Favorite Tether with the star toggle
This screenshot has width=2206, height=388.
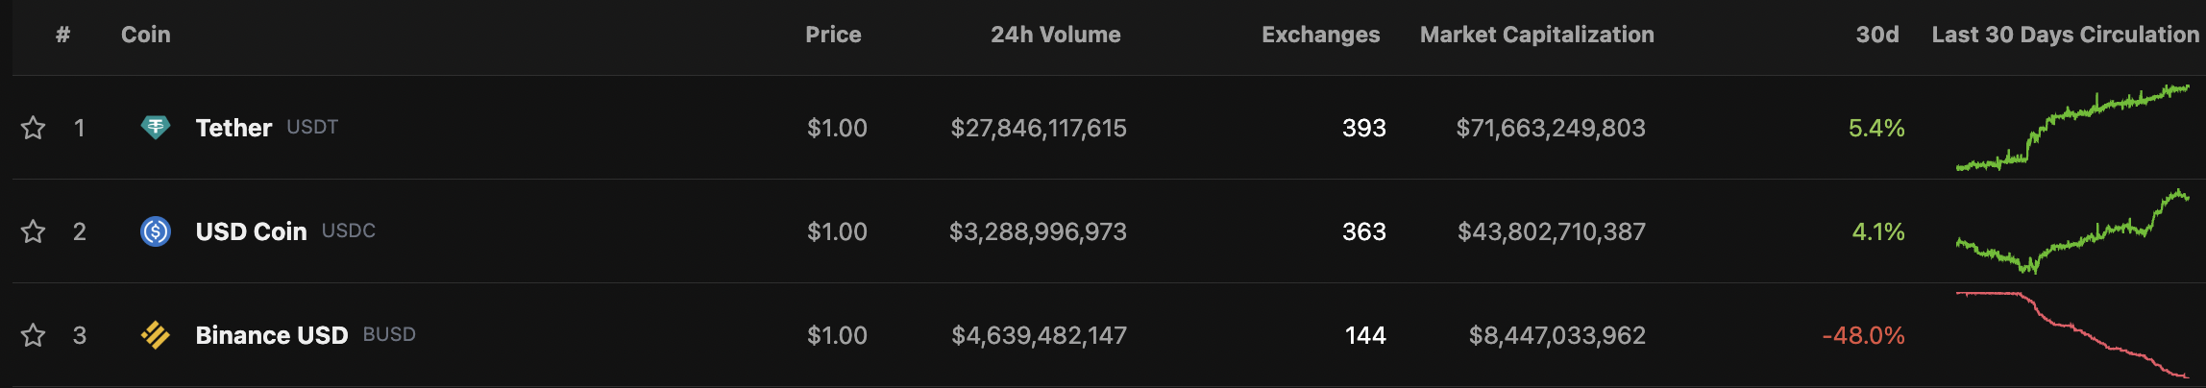click(x=34, y=128)
